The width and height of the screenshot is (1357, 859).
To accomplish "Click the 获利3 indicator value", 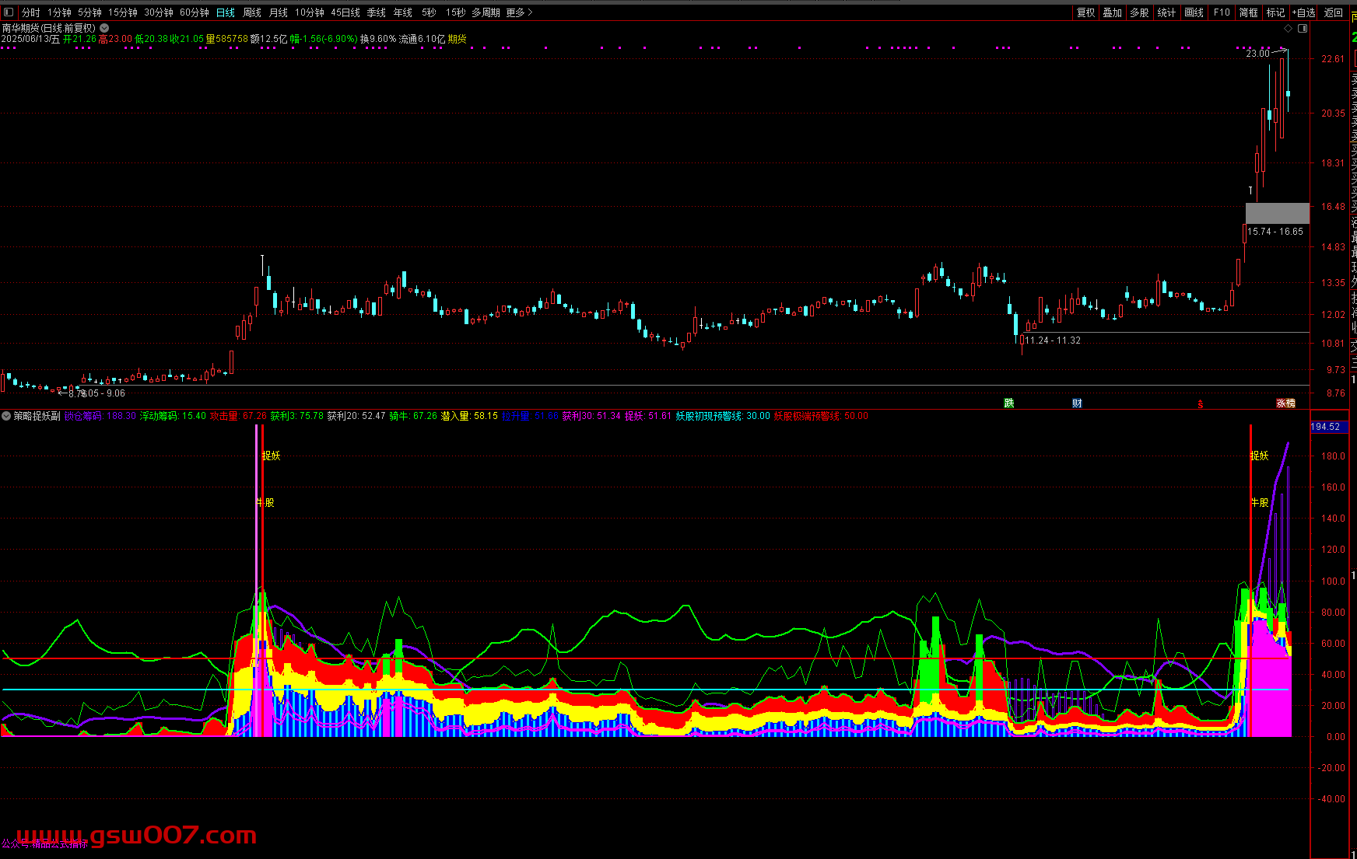I will [x=297, y=416].
